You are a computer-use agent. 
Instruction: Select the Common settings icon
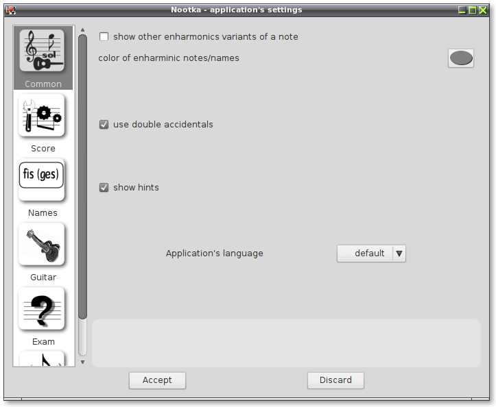pyautogui.click(x=42, y=51)
